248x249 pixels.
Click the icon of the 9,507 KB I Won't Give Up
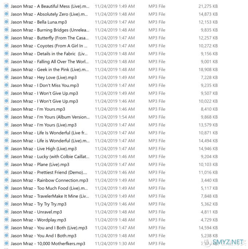[x=6, y=93]
